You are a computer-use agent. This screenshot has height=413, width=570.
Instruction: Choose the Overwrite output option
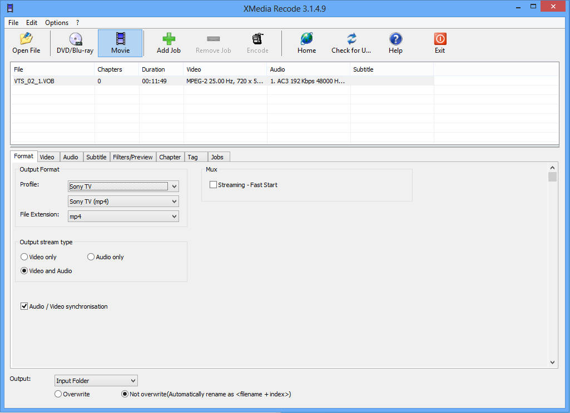click(x=58, y=394)
